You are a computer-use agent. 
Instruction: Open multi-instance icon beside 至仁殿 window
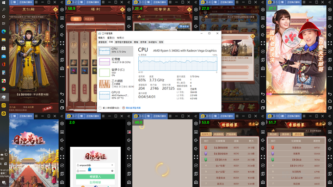pyautogui.click(x=62, y=60)
